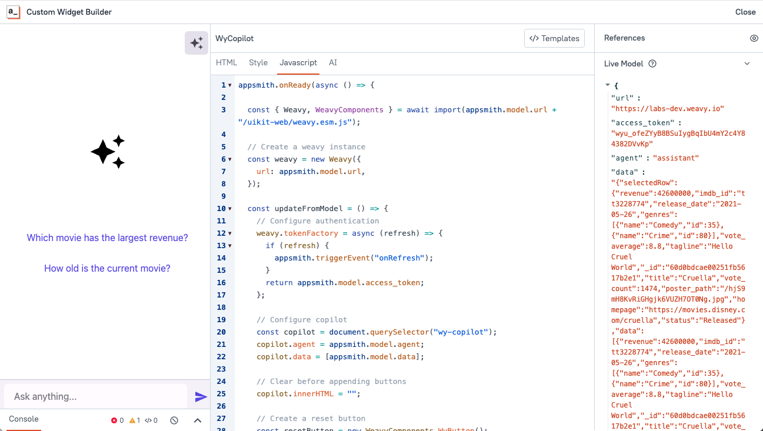763x431 pixels.
Task: Switch to the Style tab
Action: pyautogui.click(x=258, y=63)
